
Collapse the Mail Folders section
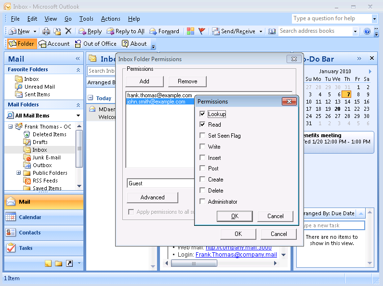point(78,105)
